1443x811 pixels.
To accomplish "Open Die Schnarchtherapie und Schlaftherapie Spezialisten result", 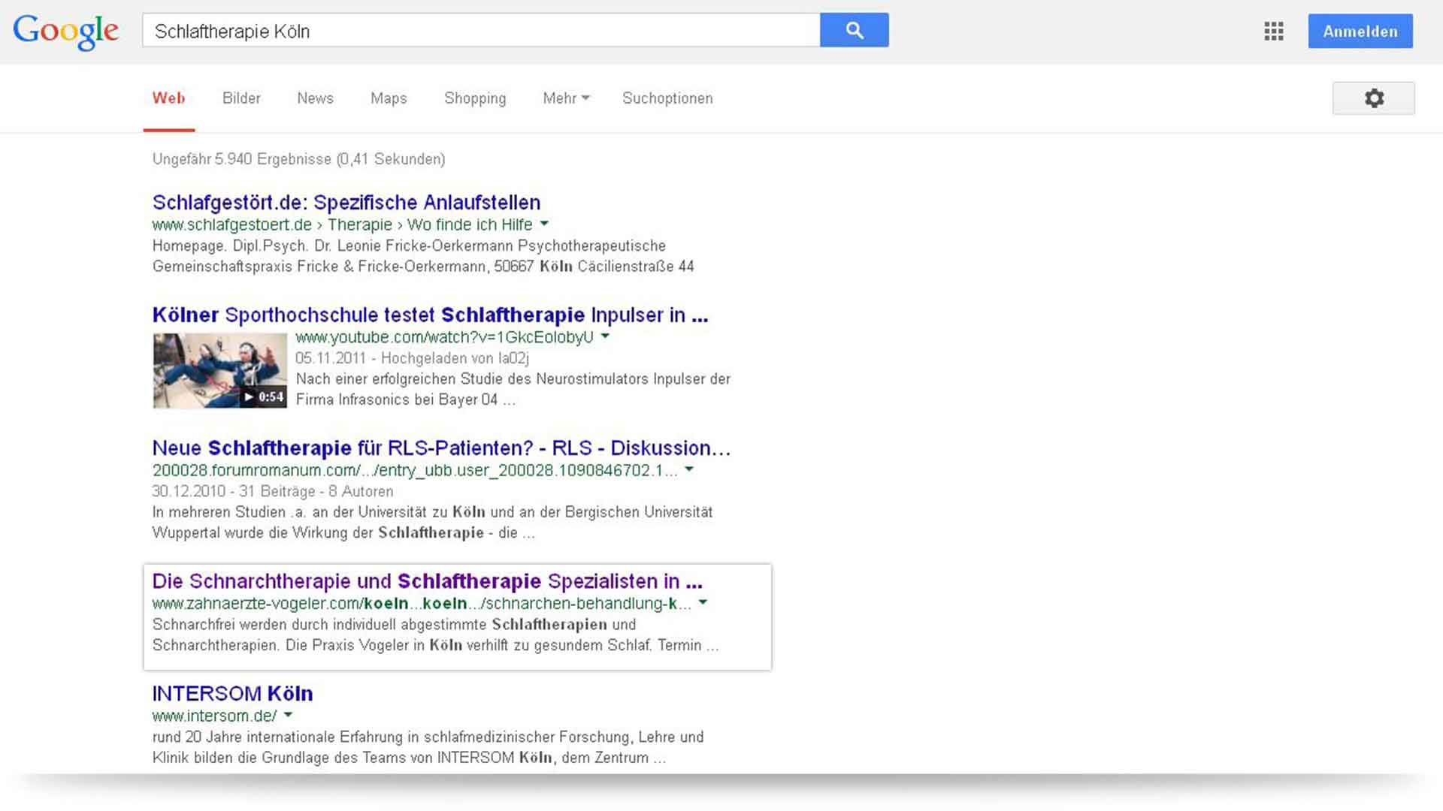I will pyautogui.click(x=428, y=581).
